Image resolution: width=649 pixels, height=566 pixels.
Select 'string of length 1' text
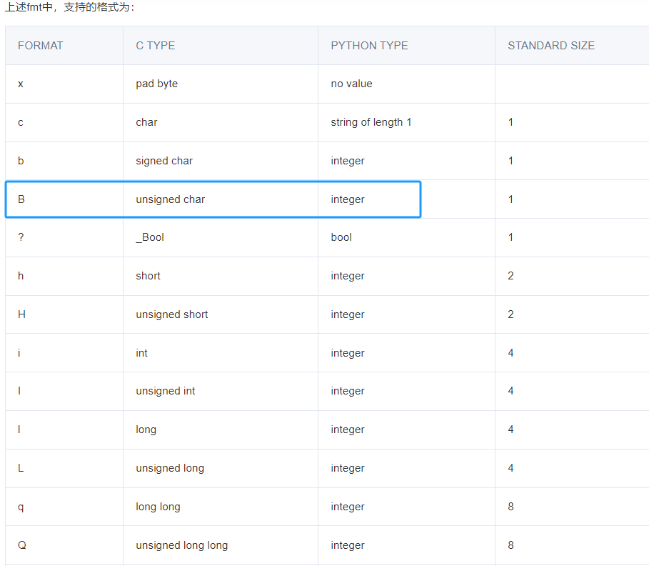(x=371, y=122)
